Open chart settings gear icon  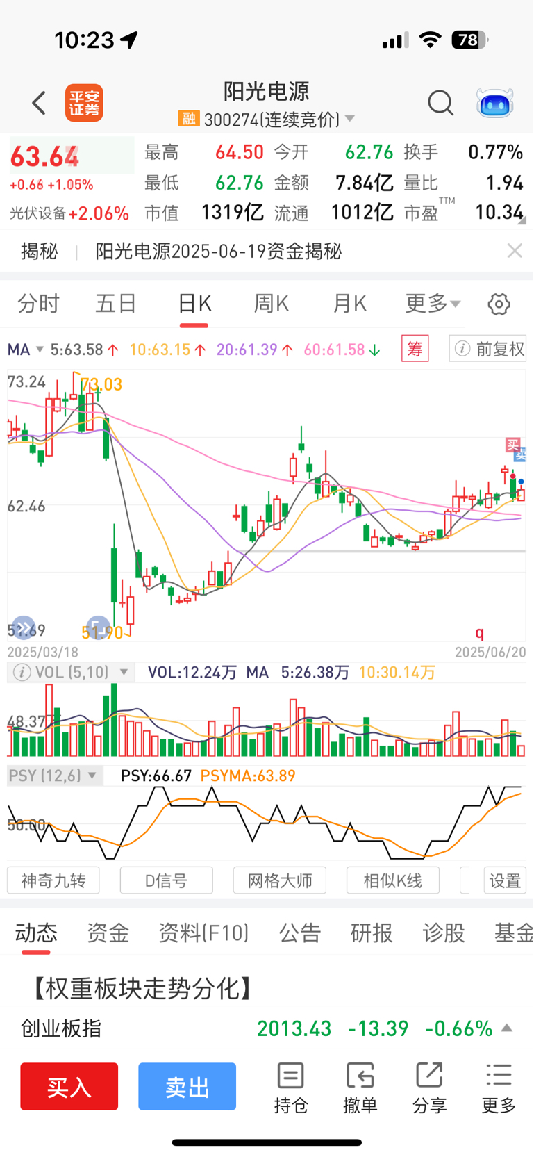pos(499,304)
